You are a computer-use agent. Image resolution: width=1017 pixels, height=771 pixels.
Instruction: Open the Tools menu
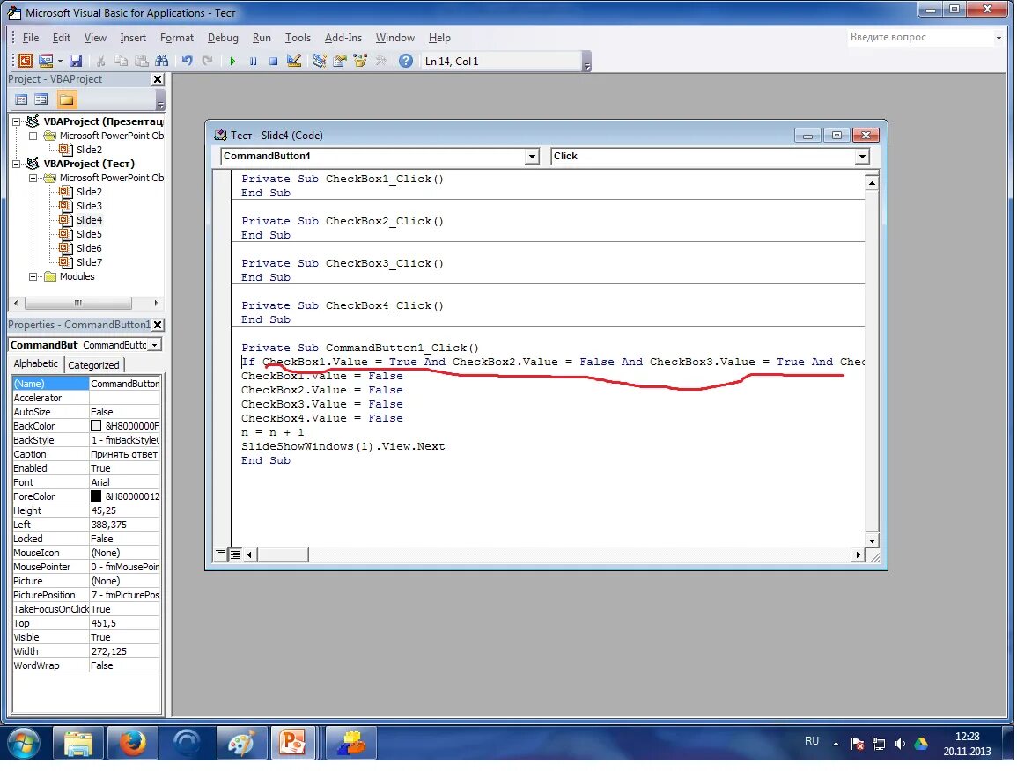point(298,38)
